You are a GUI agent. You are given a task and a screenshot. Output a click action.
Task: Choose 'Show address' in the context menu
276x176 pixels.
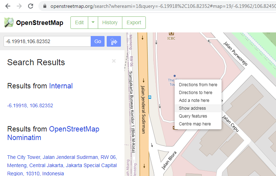click(x=198, y=108)
